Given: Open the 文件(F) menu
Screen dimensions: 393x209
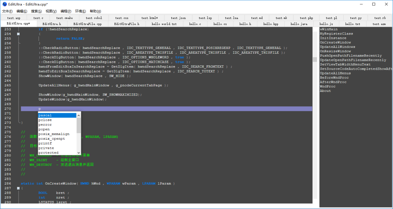Looking at the screenshot, I should click(x=7, y=11).
